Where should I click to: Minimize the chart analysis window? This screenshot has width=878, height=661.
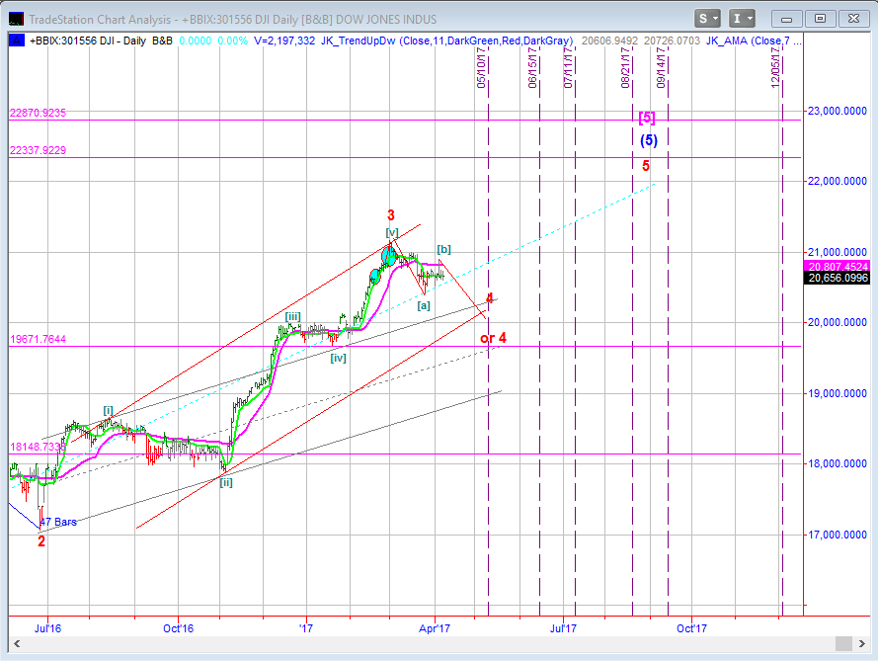click(x=786, y=19)
